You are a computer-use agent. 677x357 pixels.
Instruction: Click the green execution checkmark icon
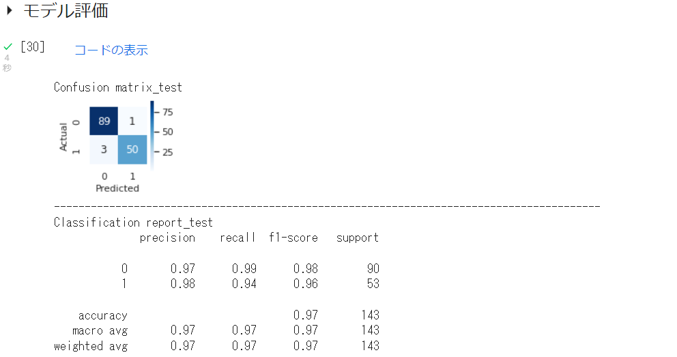click(x=8, y=46)
